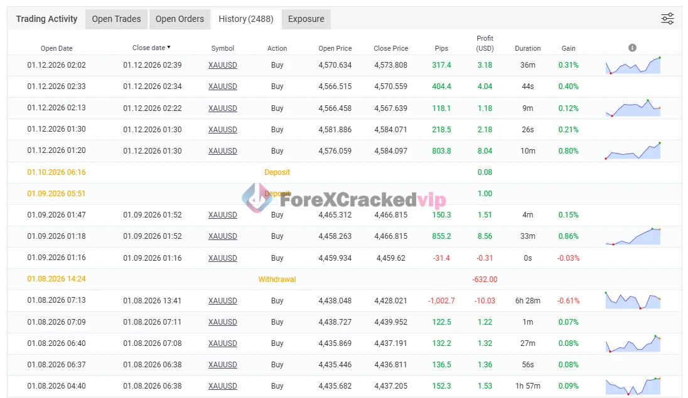
Task: Click the Withdrawal row of -632.00
Action: [277, 280]
